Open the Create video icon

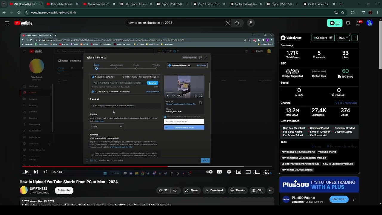(x=348, y=23)
